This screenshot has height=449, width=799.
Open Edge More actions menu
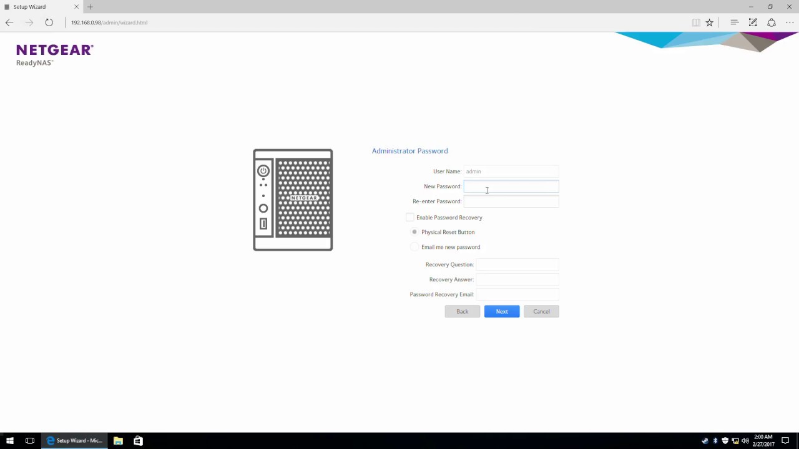[790, 22]
